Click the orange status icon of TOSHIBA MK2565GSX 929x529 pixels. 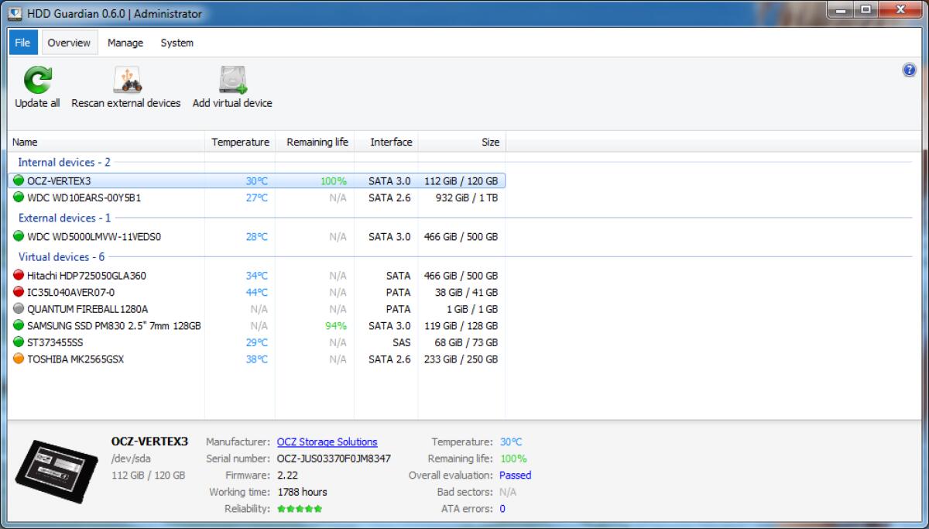(x=17, y=359)
